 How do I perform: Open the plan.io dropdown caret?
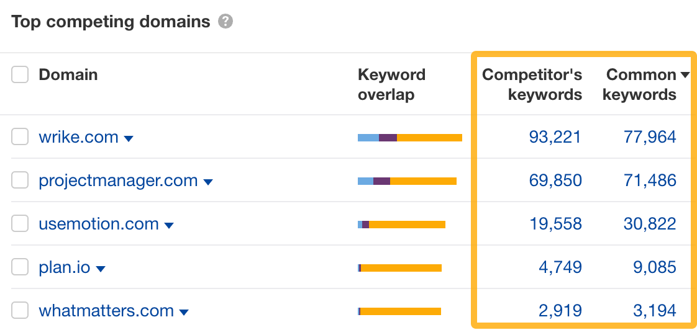(101, 269)
